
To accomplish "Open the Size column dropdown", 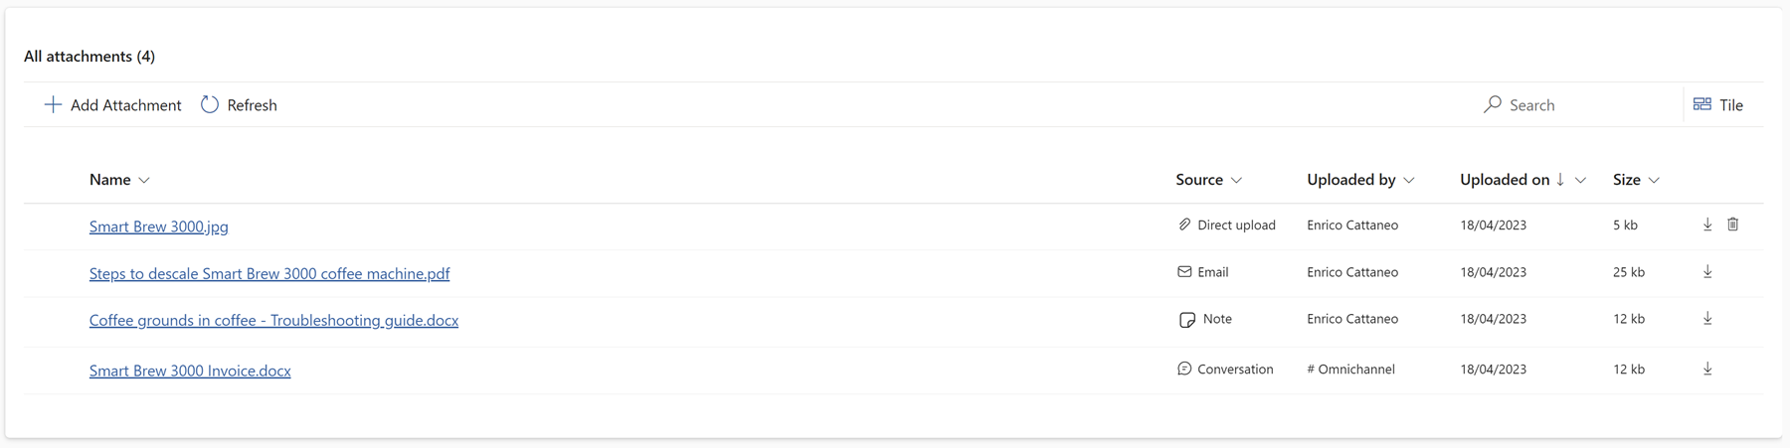I will pos(1655,181).
